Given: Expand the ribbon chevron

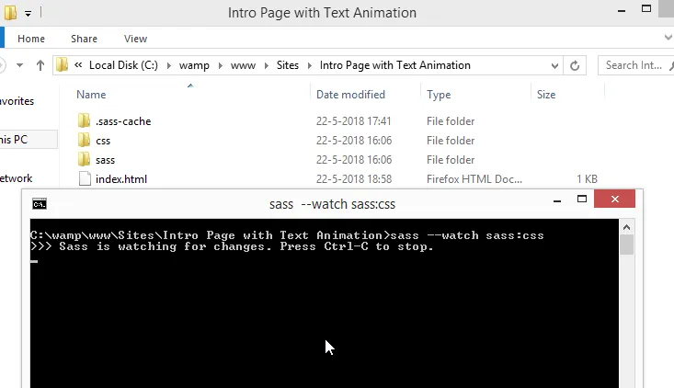Looking at the screenshot, I should 668,38.
